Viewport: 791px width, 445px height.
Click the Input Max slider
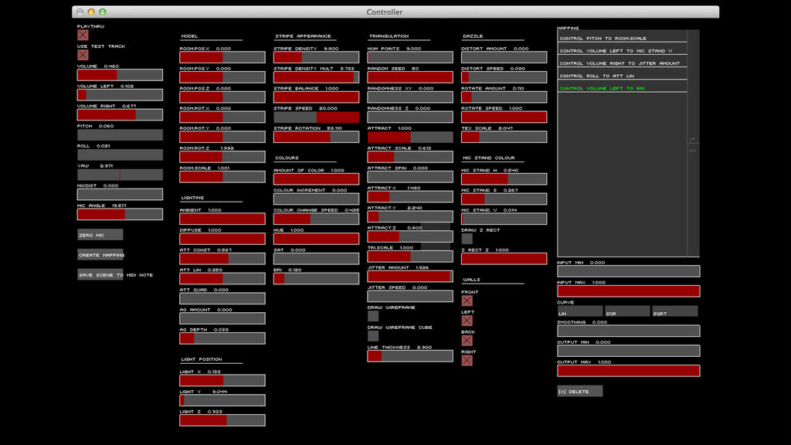coord(629,291)
